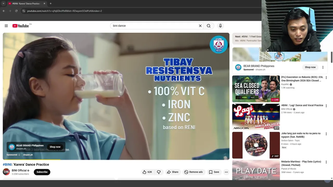Open options for the Play Date video
Image resolution: width=333 pixels, height=187 pixels.
[x=326, y=162]
